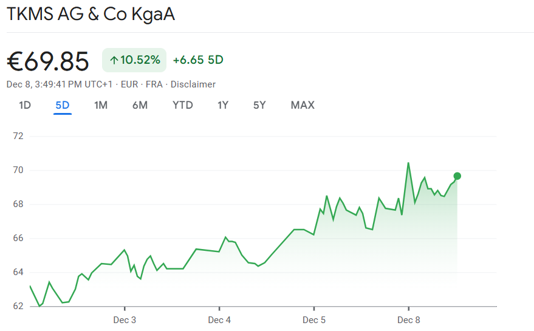Click the €69.85 current price

(48, 61)
